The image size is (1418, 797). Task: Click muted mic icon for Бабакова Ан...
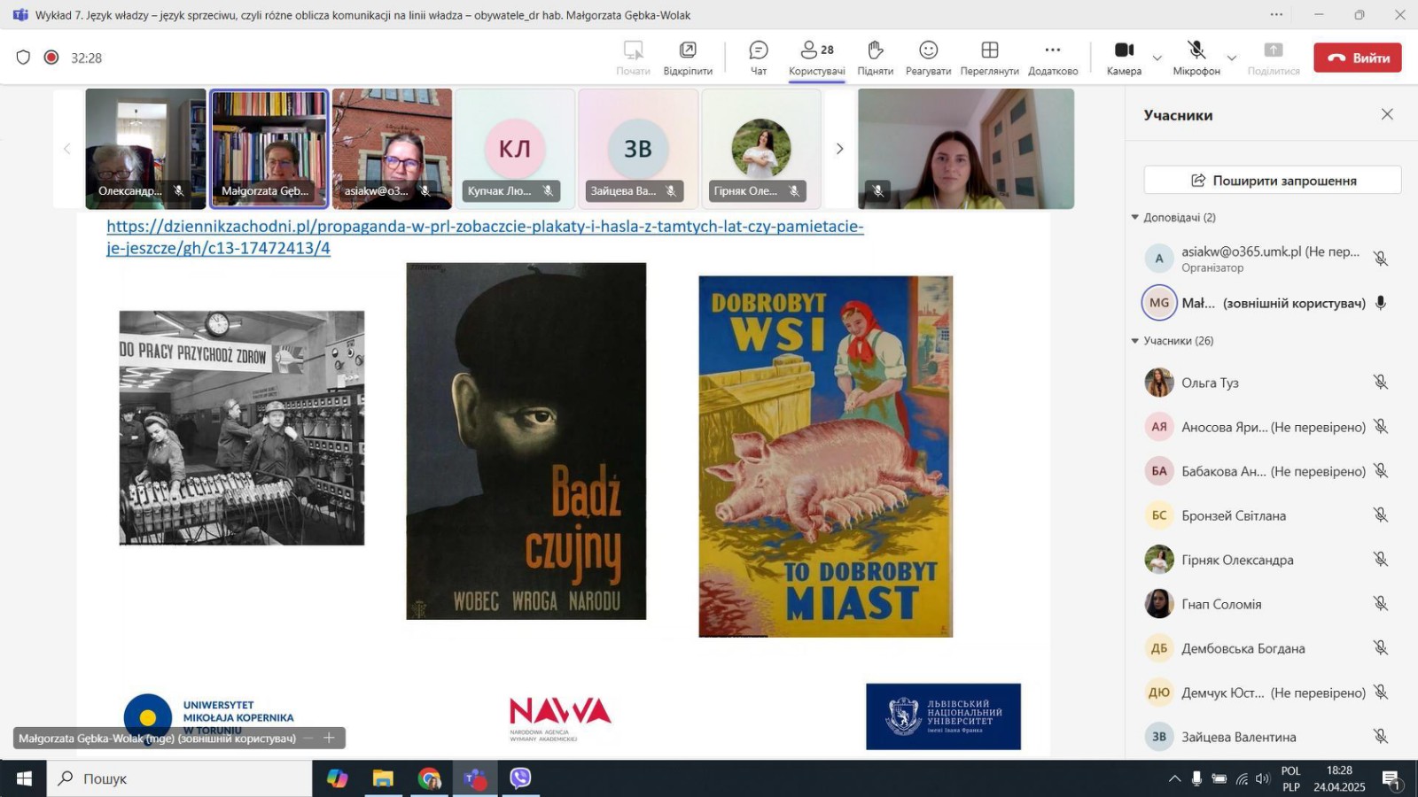[1380, 470]
